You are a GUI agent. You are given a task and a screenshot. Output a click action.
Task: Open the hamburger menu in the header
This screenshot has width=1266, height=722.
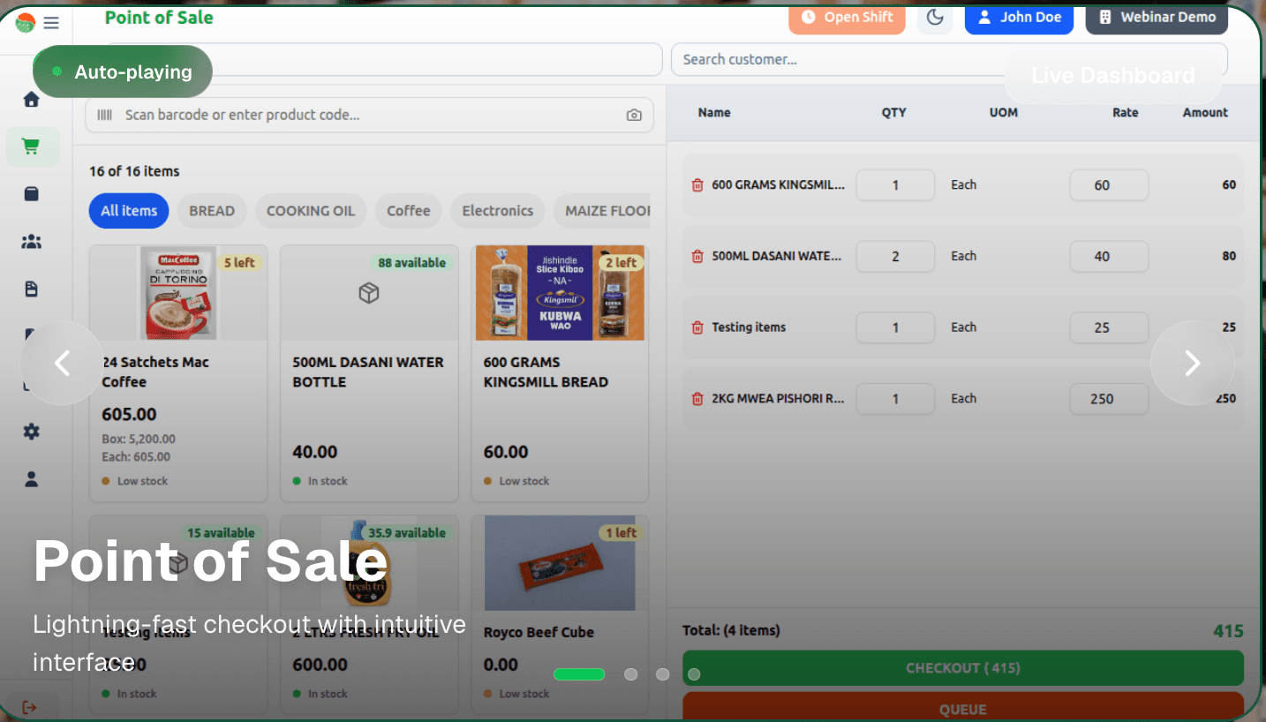click(51, 23)
